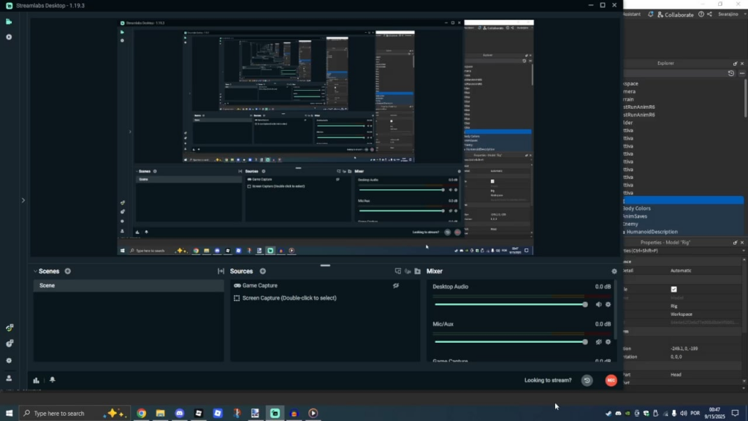The height and width of the screenshot is (421, 748).
Task: Open performance stats bar-chart icon
Action: (x=37, y=380)
